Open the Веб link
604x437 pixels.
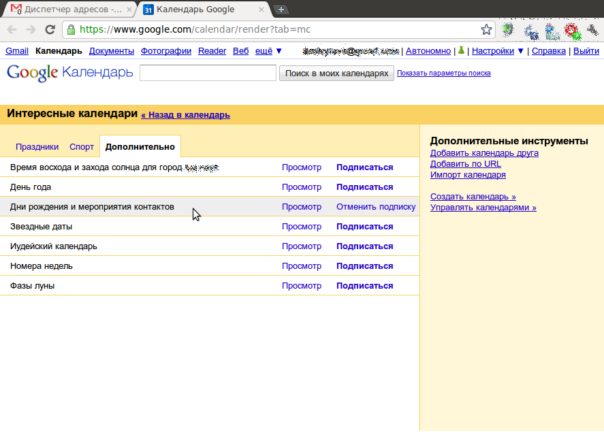241,51
